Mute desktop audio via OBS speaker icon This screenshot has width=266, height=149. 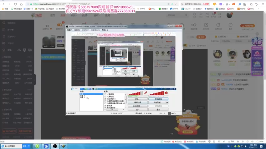click(x=166, y=93)
